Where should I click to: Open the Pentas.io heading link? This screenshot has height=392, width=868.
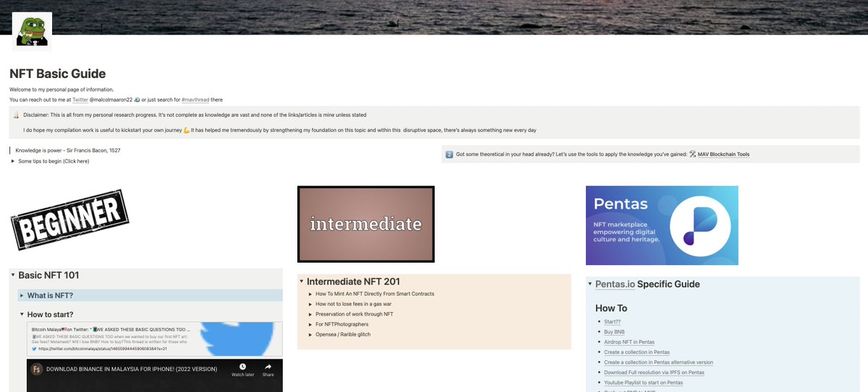click(x=615, y=284)
